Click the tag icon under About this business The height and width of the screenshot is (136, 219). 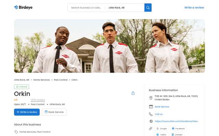click(16, 132)
